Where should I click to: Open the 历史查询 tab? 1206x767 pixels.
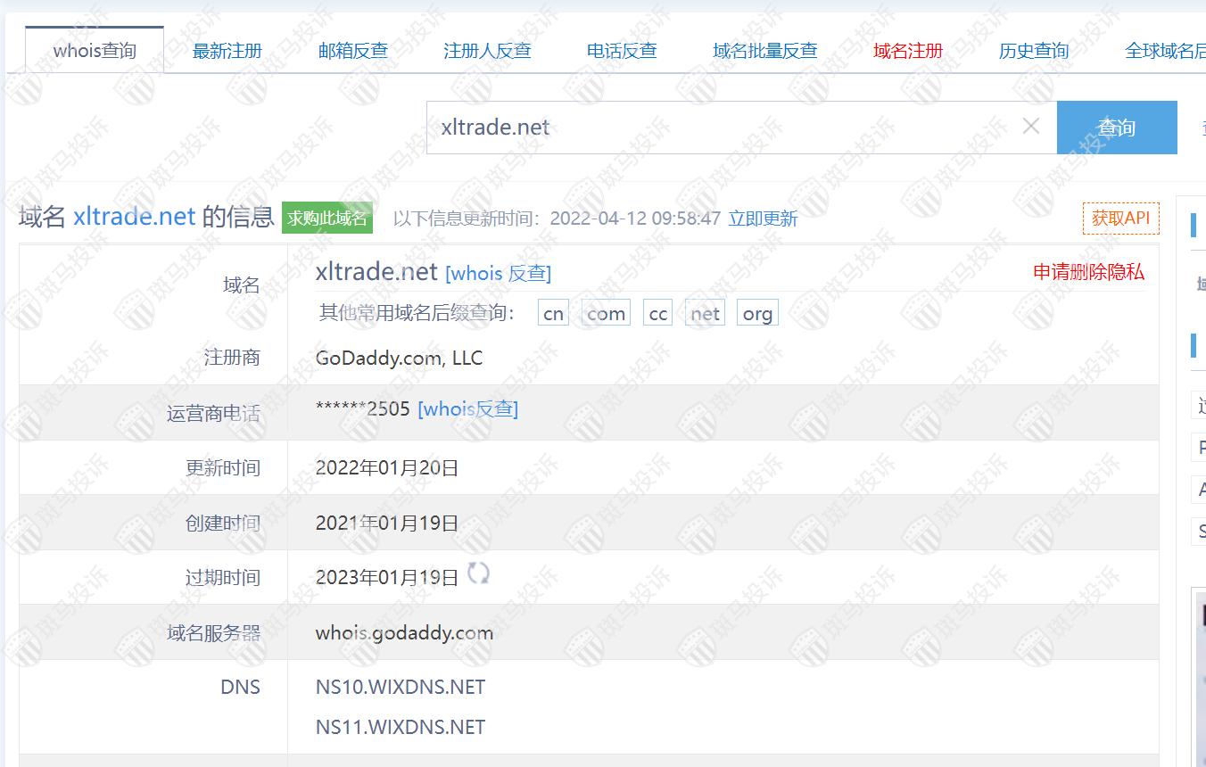(1034, 51)
